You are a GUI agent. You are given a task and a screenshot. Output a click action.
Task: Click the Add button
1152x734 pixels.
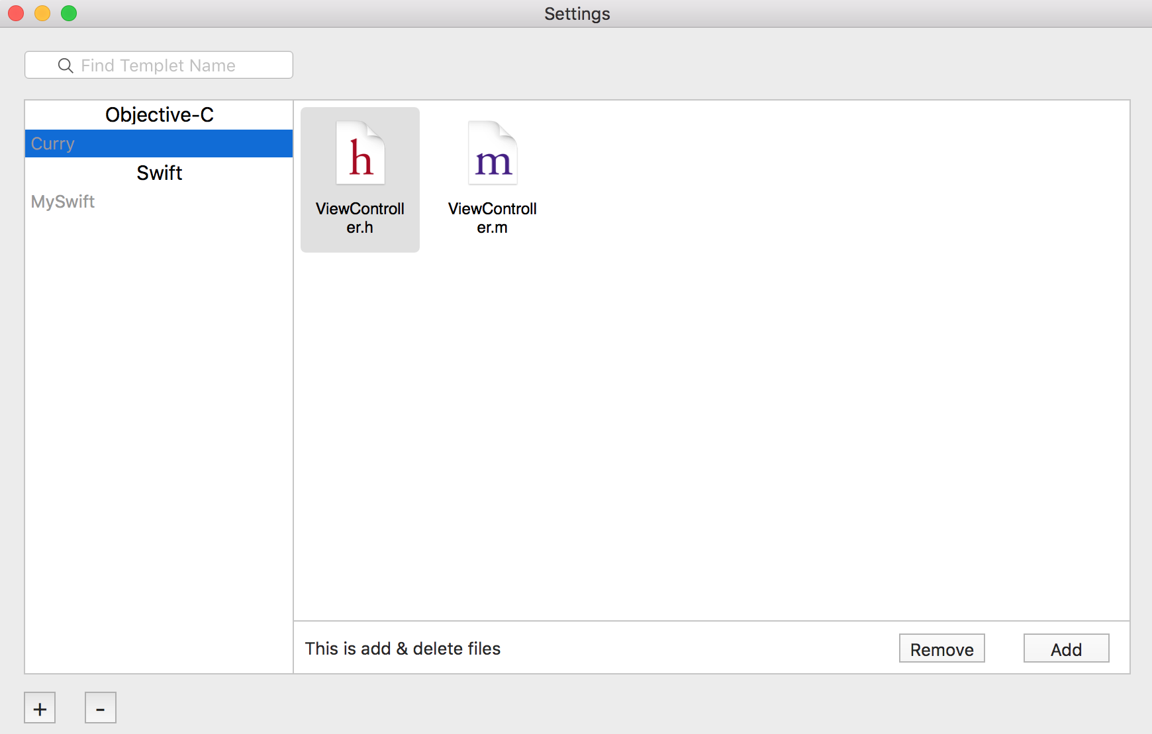pyautogui.click(x=1066, y=649)
